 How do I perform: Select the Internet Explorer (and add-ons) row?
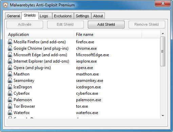click(x=83, y=61)
